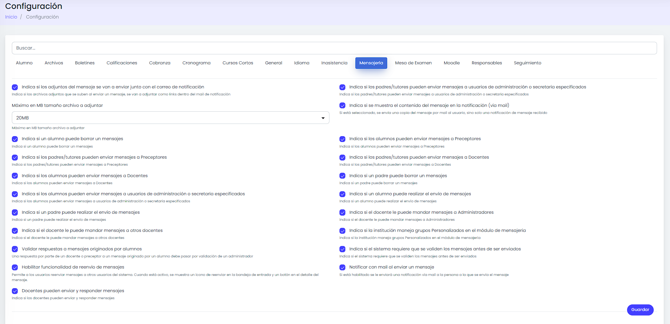This screenshot has height=324, width=670.
Task: Open the General settings tab
Action: [x=274, y=63]
